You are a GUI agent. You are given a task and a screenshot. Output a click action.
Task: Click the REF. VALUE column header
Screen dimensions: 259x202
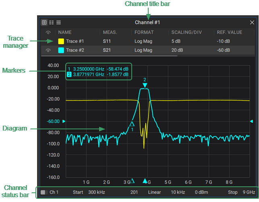point(230,32)
